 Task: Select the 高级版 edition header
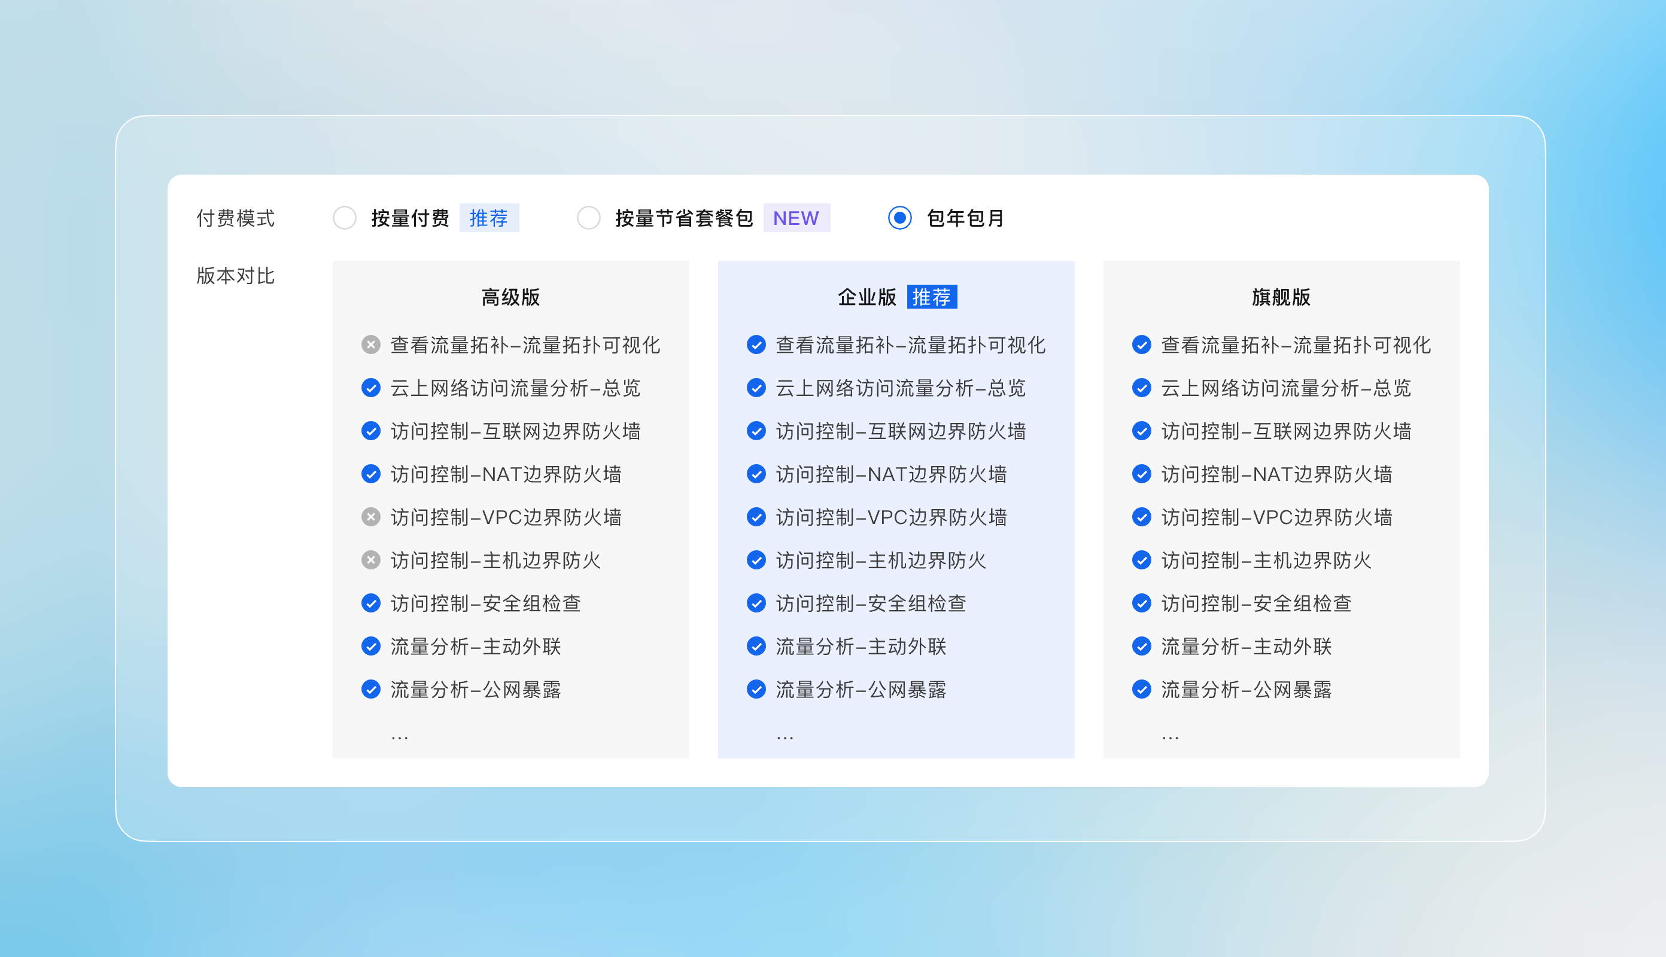pos(510,297)
